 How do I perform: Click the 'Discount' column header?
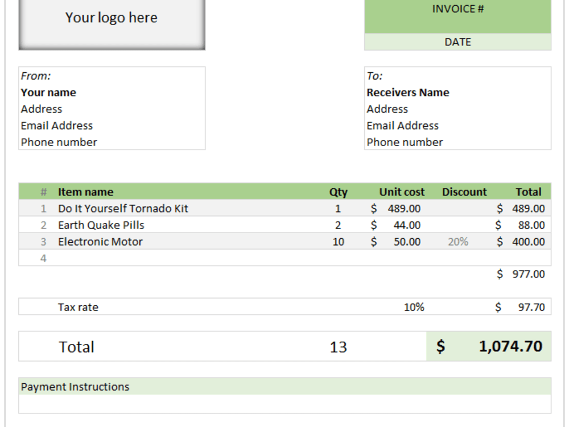pos(464,192)
